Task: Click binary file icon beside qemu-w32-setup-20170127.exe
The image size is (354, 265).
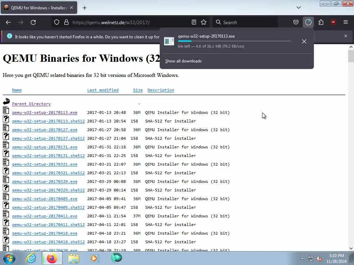Action: 6,127
